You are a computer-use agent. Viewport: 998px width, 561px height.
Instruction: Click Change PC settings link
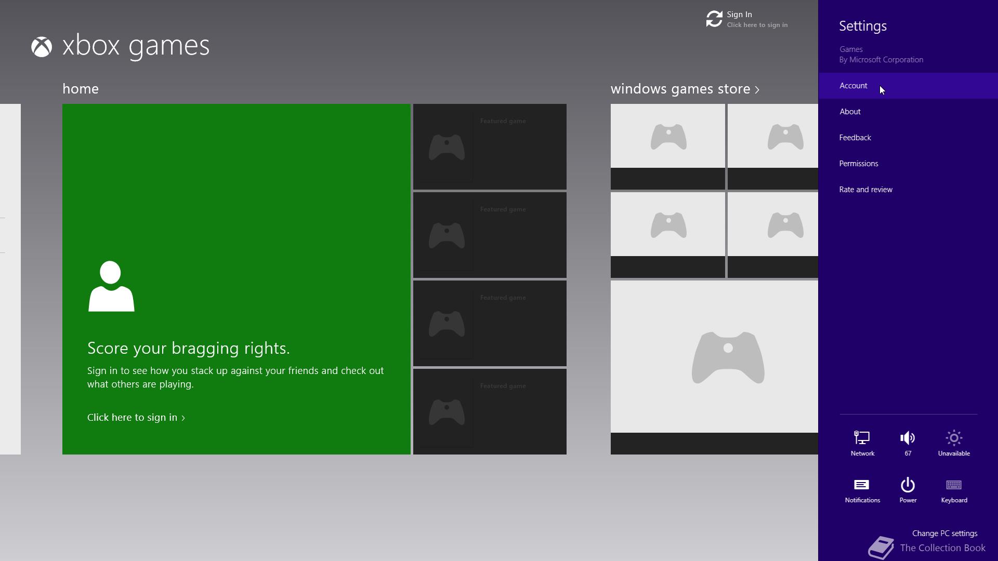944,533
